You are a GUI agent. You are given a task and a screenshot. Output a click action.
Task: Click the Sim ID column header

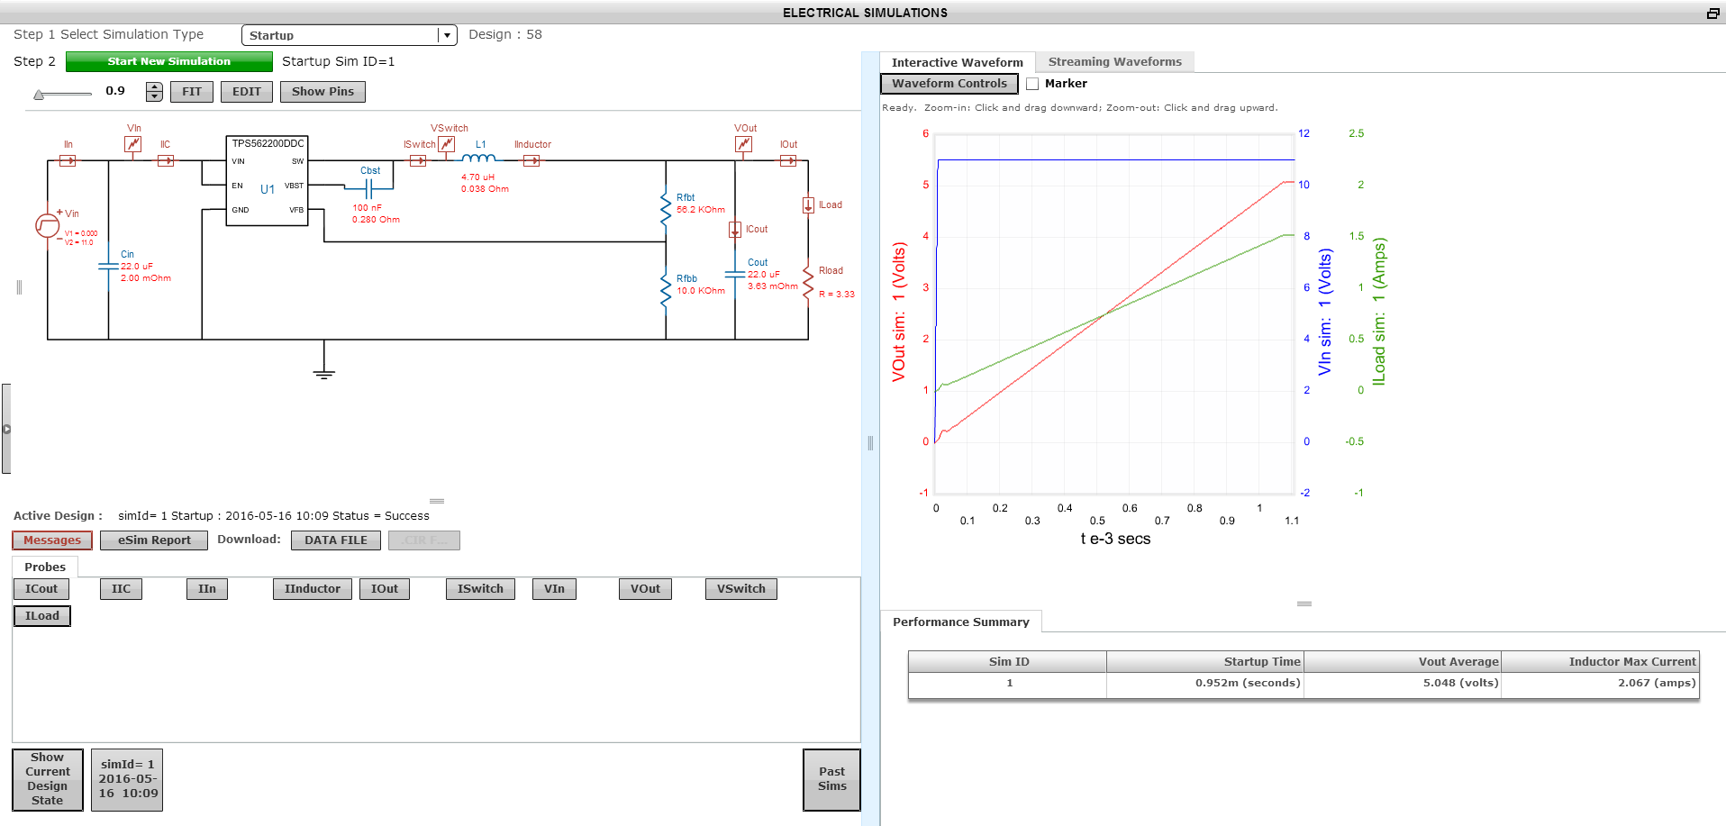pyautogui.click(x=1008, y=662)
